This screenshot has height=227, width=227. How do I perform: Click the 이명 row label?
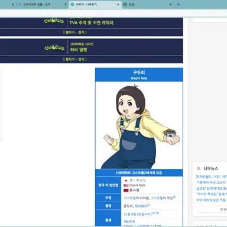coord(108,198)
